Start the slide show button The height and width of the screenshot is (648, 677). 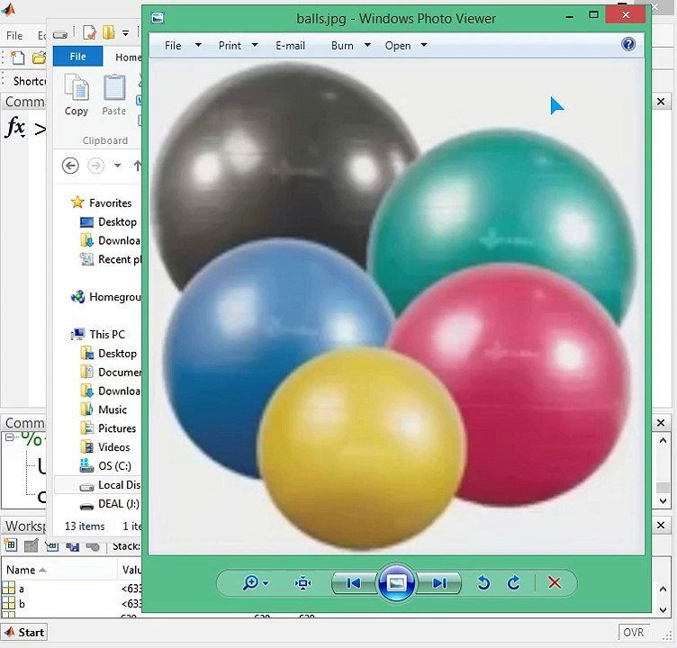click(396, 583)
